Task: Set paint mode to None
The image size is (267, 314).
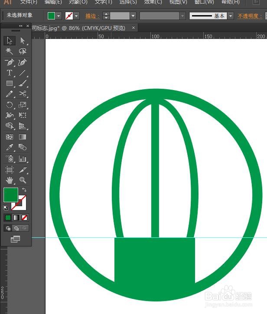Action: click(x=24, y=217)
